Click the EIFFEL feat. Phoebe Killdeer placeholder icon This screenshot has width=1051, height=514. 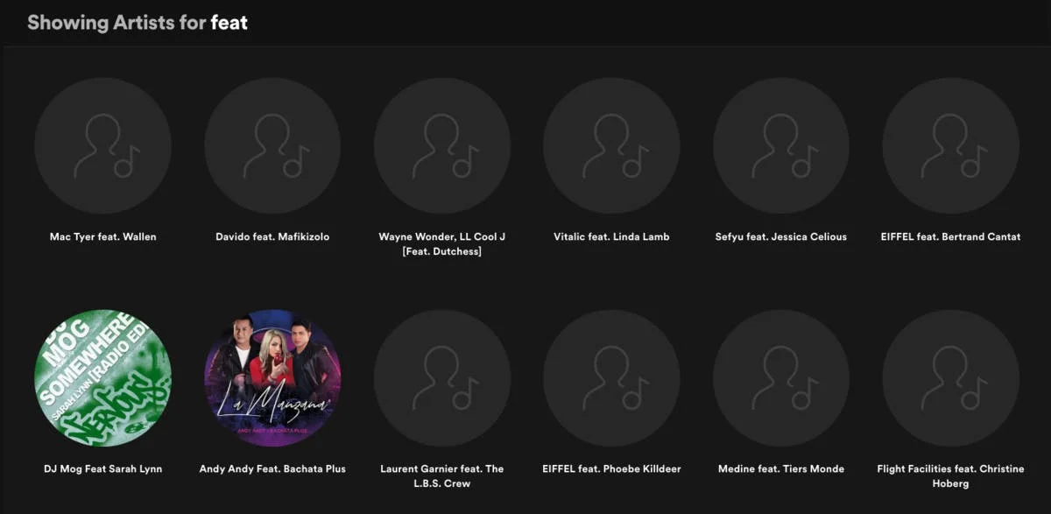click(611, 378)
